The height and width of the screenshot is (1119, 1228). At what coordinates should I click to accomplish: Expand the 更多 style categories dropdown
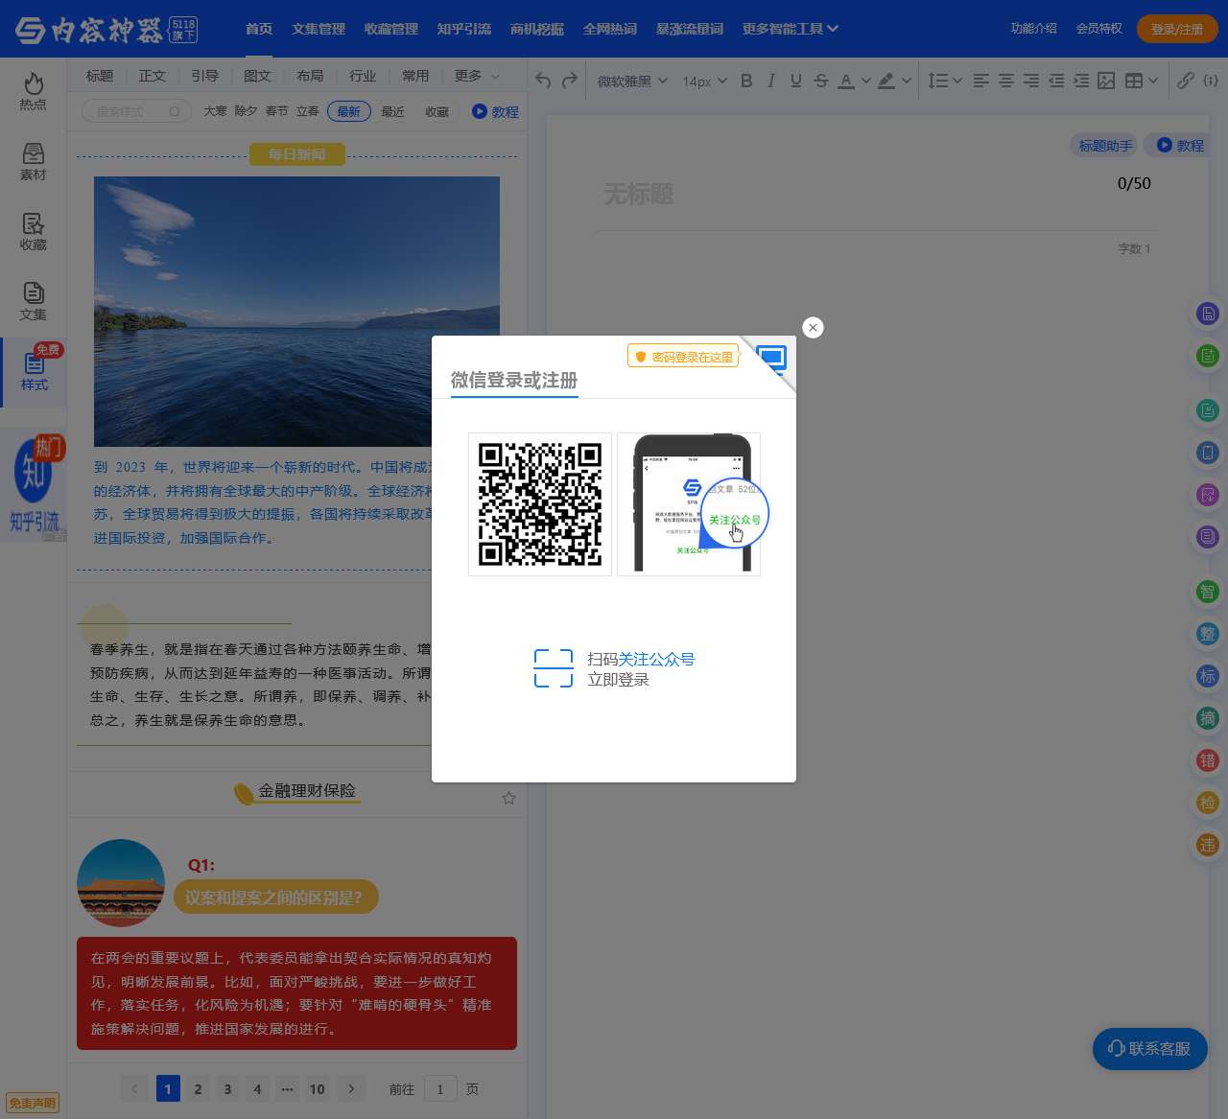tap(477, 76)
